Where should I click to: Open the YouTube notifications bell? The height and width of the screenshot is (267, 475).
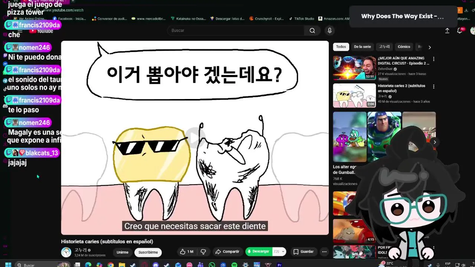coord(459,31)
